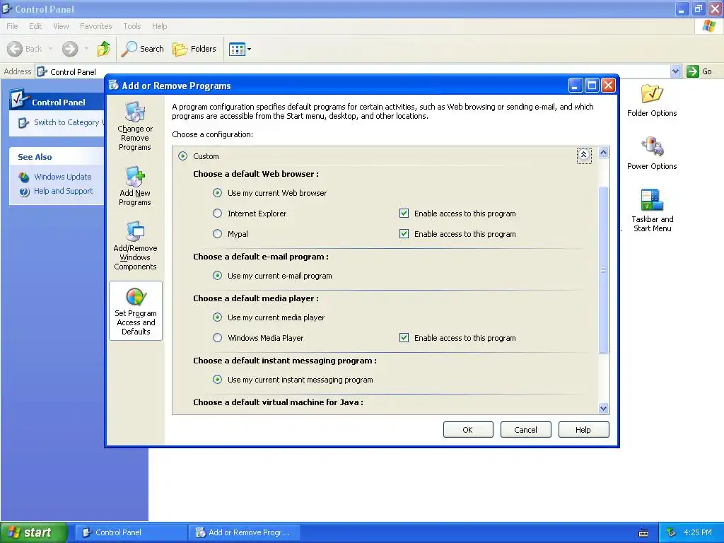Click the Views toolbar icon

pyautogui.click(x=237, y=49)
